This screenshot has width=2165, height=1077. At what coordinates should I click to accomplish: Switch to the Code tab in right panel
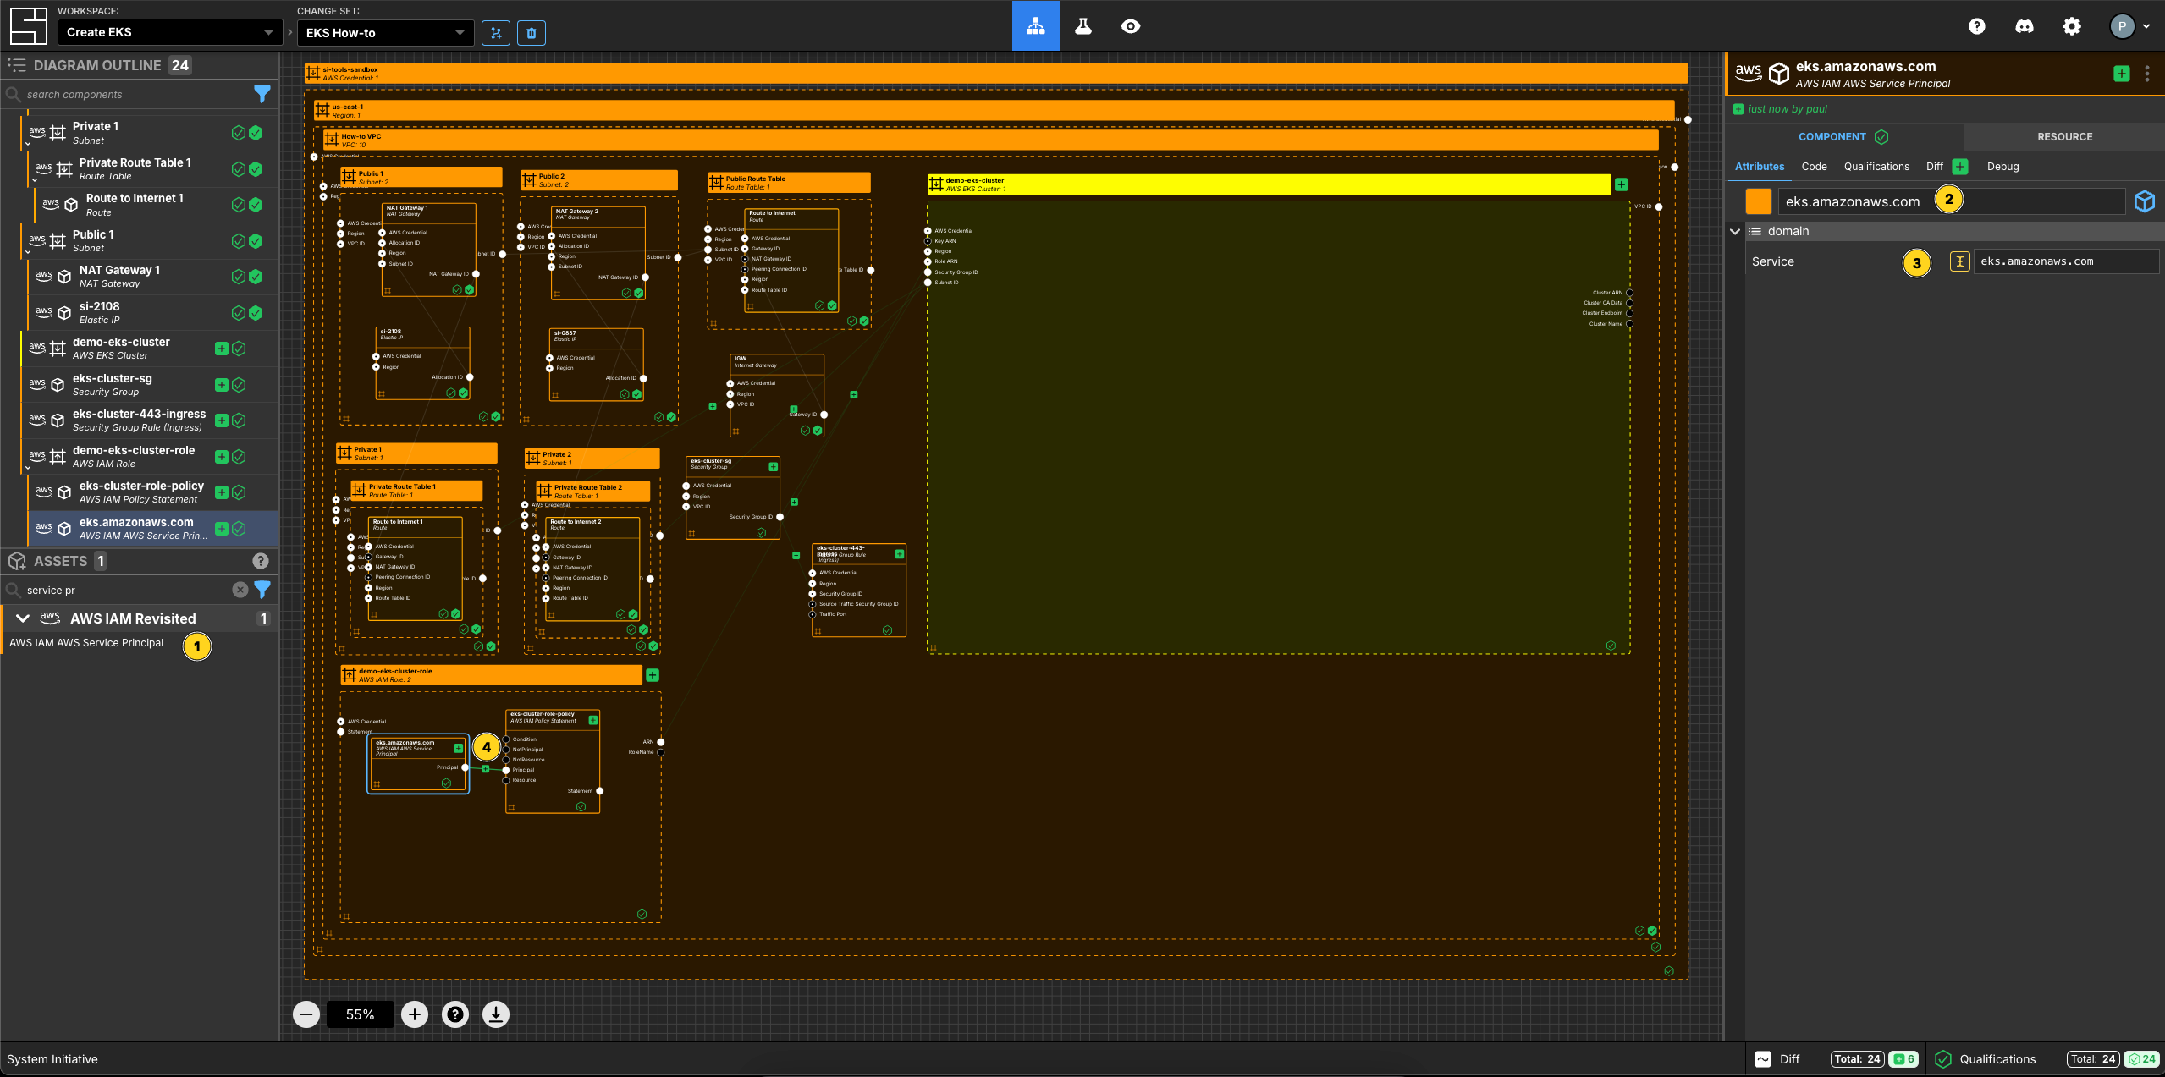(1813, 166)
